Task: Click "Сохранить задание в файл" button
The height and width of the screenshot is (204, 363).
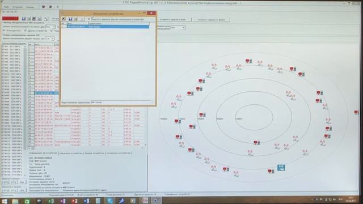Action: coord(173,20)
